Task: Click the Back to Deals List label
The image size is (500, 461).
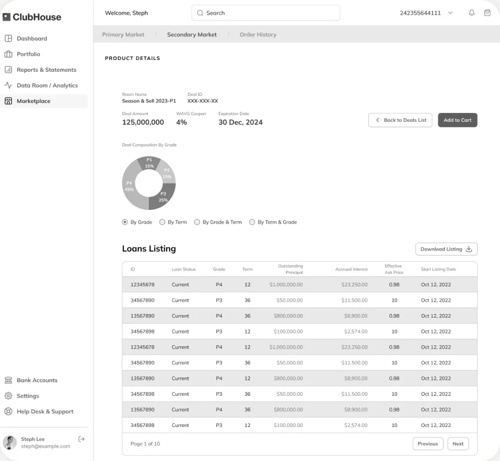Action: pyautogui.click(x=405, y=120)
